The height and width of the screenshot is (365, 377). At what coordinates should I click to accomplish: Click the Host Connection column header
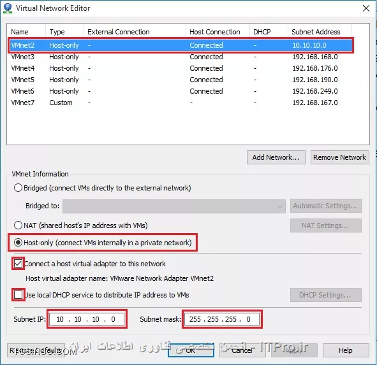coord(218,32)
